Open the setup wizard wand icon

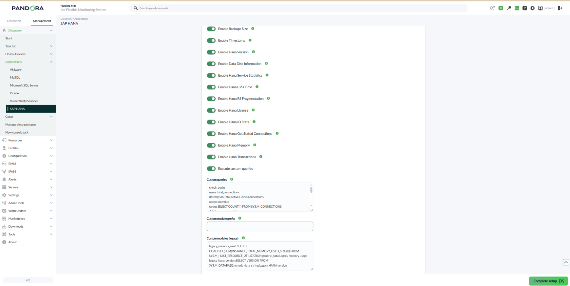tap(509, 8)
